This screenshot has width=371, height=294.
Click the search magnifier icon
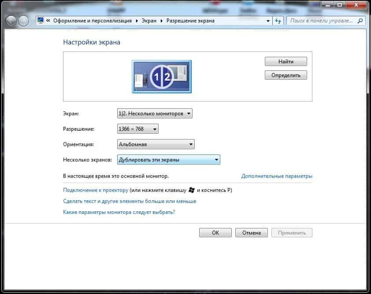[x=360, y=21]
